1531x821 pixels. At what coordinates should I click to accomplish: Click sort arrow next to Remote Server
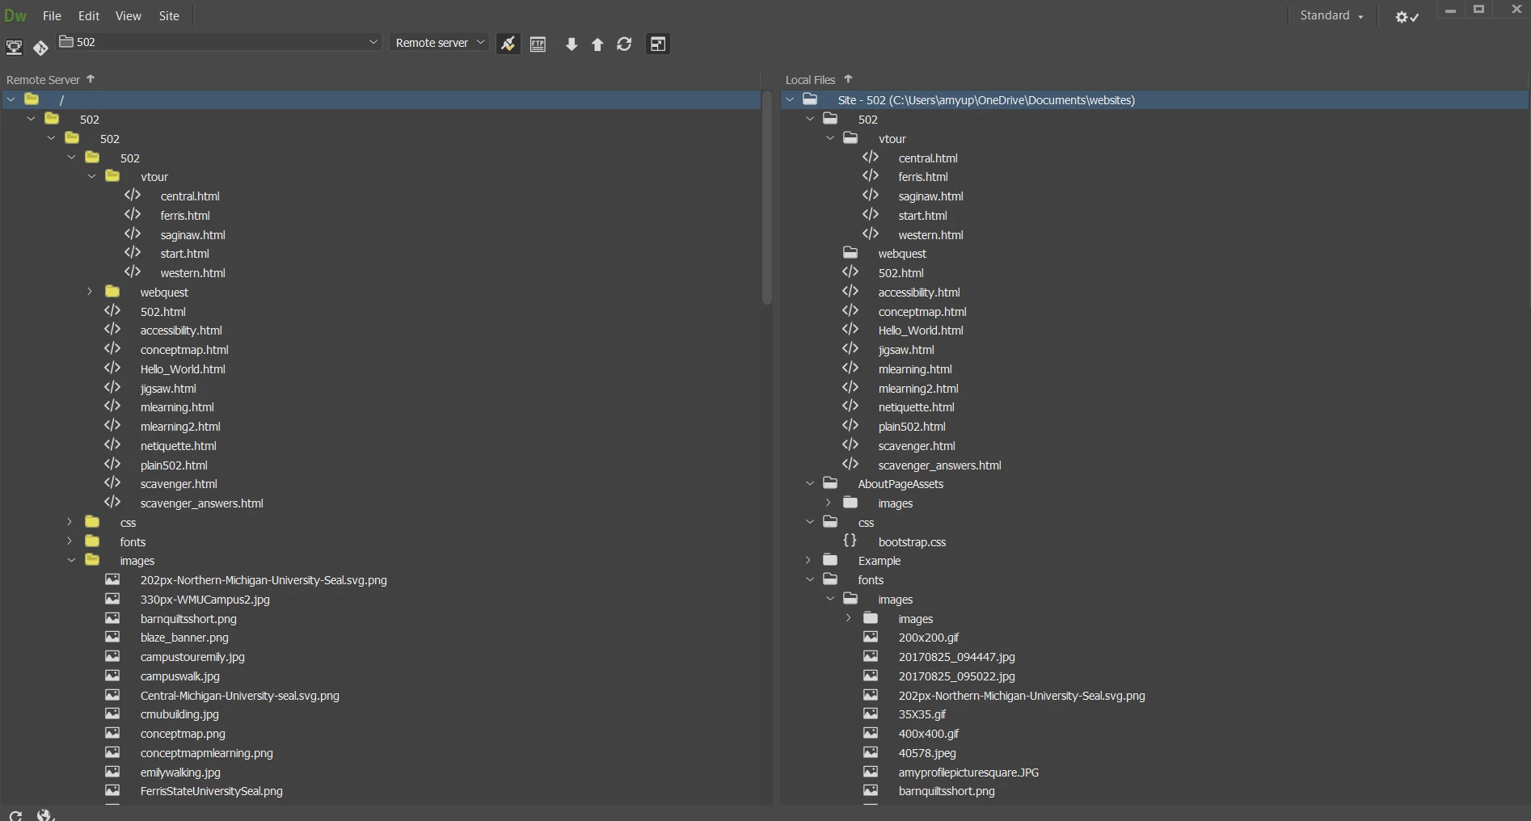point(91,79)
